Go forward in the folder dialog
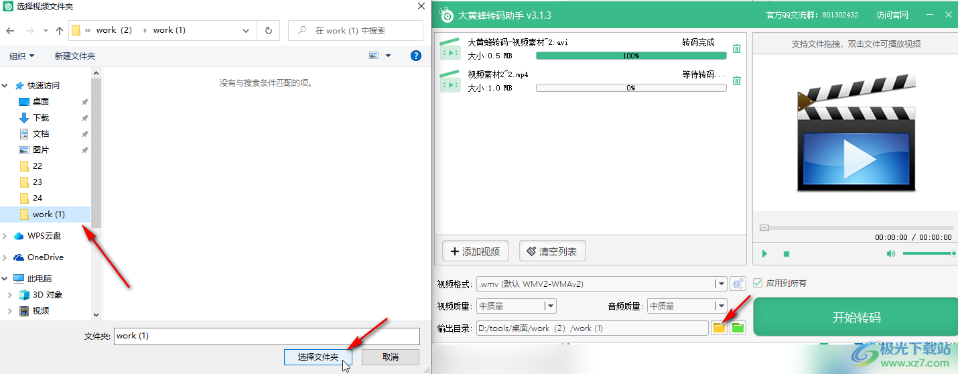The width and height of the screenshot is (958, 374). click(x=29, y=30)
